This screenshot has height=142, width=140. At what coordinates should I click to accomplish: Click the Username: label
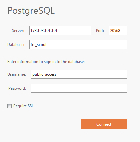[17, 74]
